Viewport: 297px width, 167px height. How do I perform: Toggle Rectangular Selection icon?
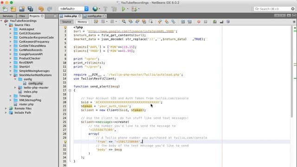151,22
